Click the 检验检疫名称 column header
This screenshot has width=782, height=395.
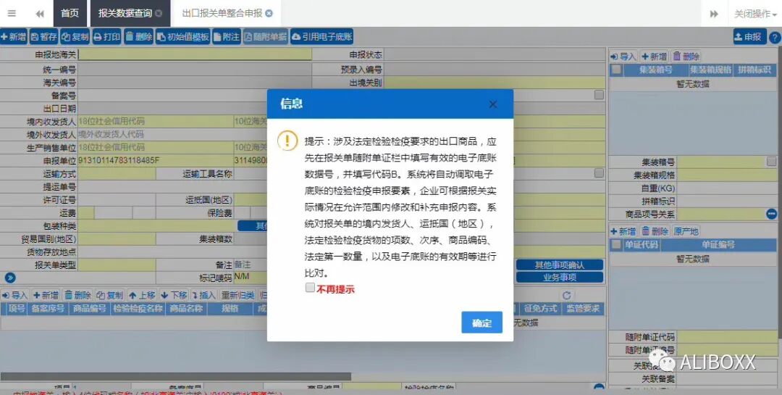click(x=138, y=309)
